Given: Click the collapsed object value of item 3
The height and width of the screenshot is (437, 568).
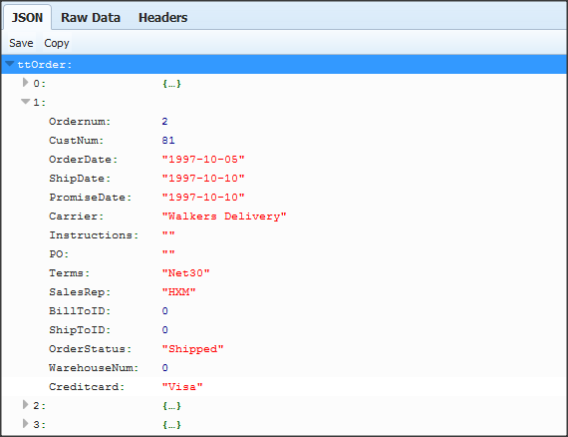Looking at the screenshot, I should pos(171,425).
